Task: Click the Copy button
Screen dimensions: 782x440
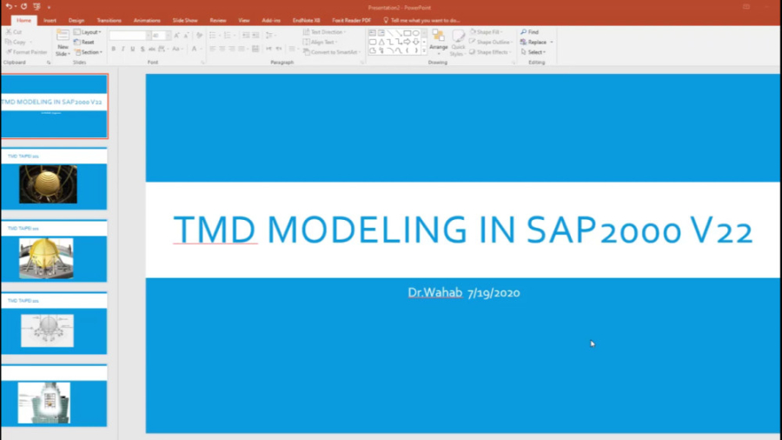Action: (x=16, y=42)
